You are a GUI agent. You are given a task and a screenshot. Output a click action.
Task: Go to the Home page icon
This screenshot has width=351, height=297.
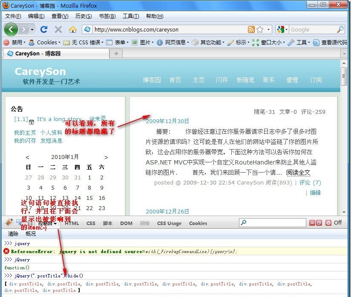[x=72, y=29]
